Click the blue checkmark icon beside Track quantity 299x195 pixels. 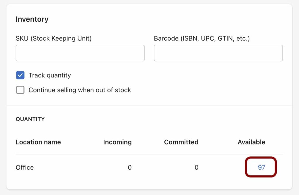pyautogui.click(x=20, y=75)
